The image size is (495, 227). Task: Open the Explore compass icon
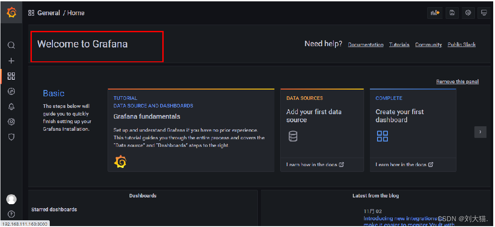[12, 91]
